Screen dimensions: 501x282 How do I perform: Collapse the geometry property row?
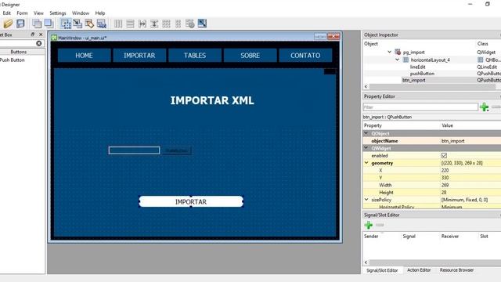(x=366, y=163)
